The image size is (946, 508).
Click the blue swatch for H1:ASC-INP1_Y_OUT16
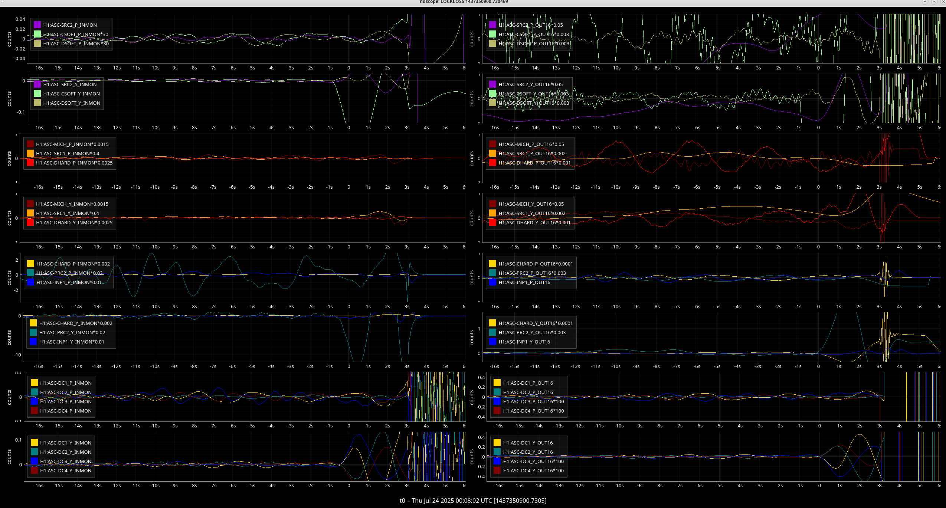492,342
